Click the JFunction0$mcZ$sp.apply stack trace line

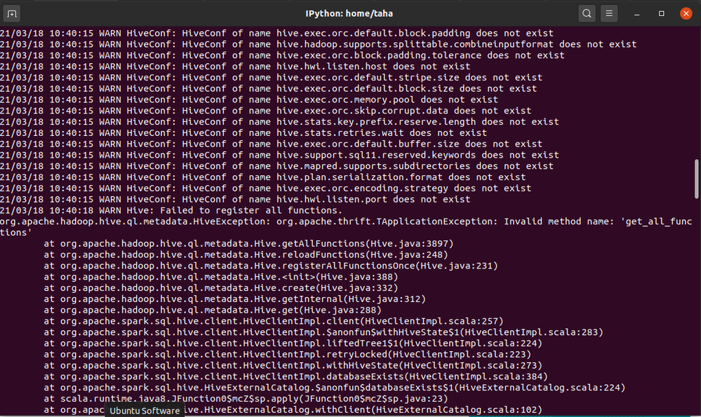click(x=246, y=399)
